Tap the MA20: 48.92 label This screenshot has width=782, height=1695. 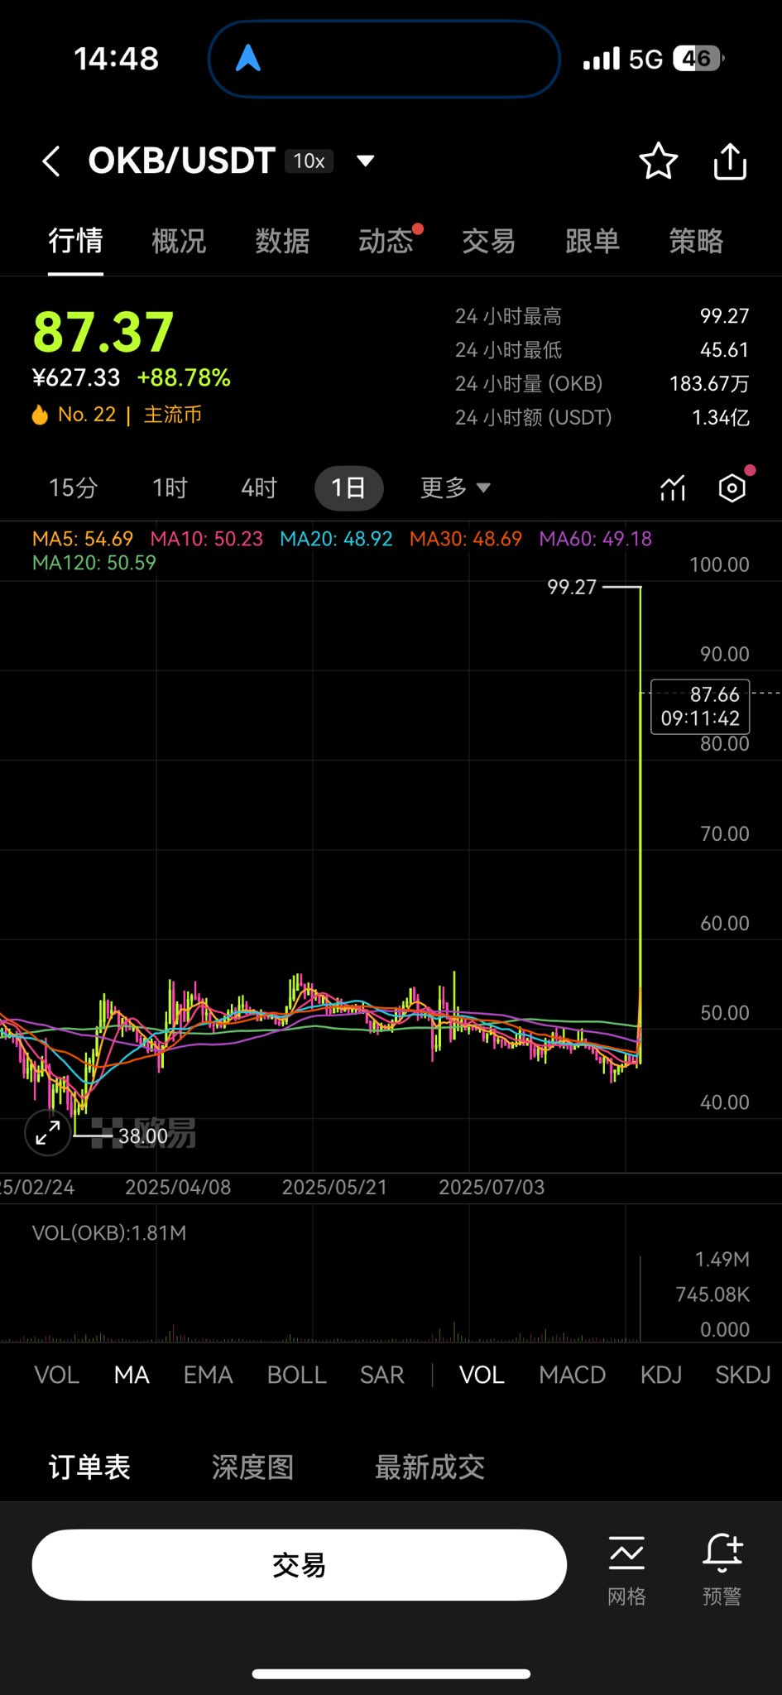336,539
